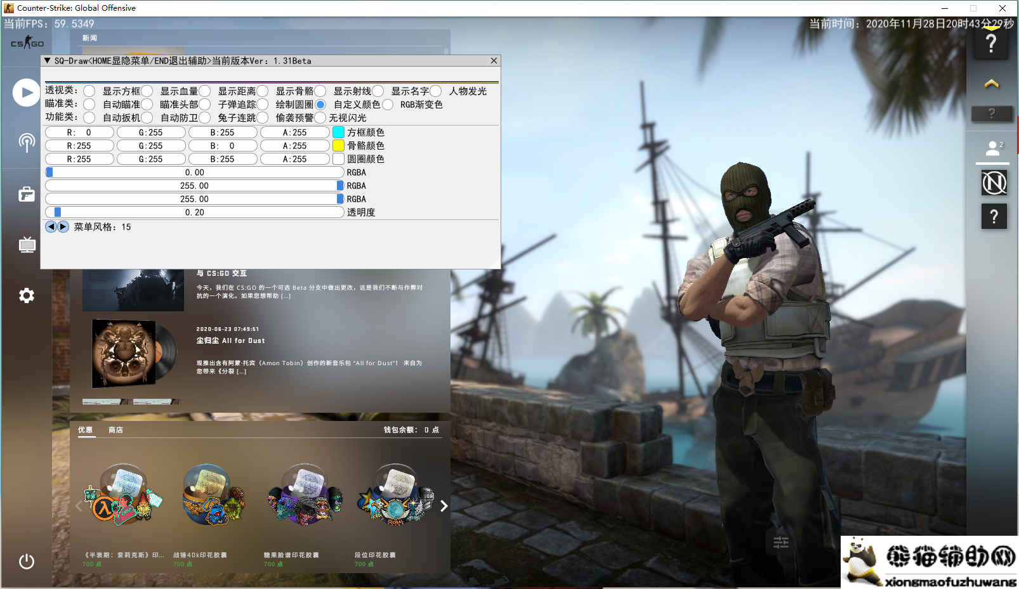Toggle the selected 自定义颜色 radio button
1019x589 pixels.
click(320, 105)
